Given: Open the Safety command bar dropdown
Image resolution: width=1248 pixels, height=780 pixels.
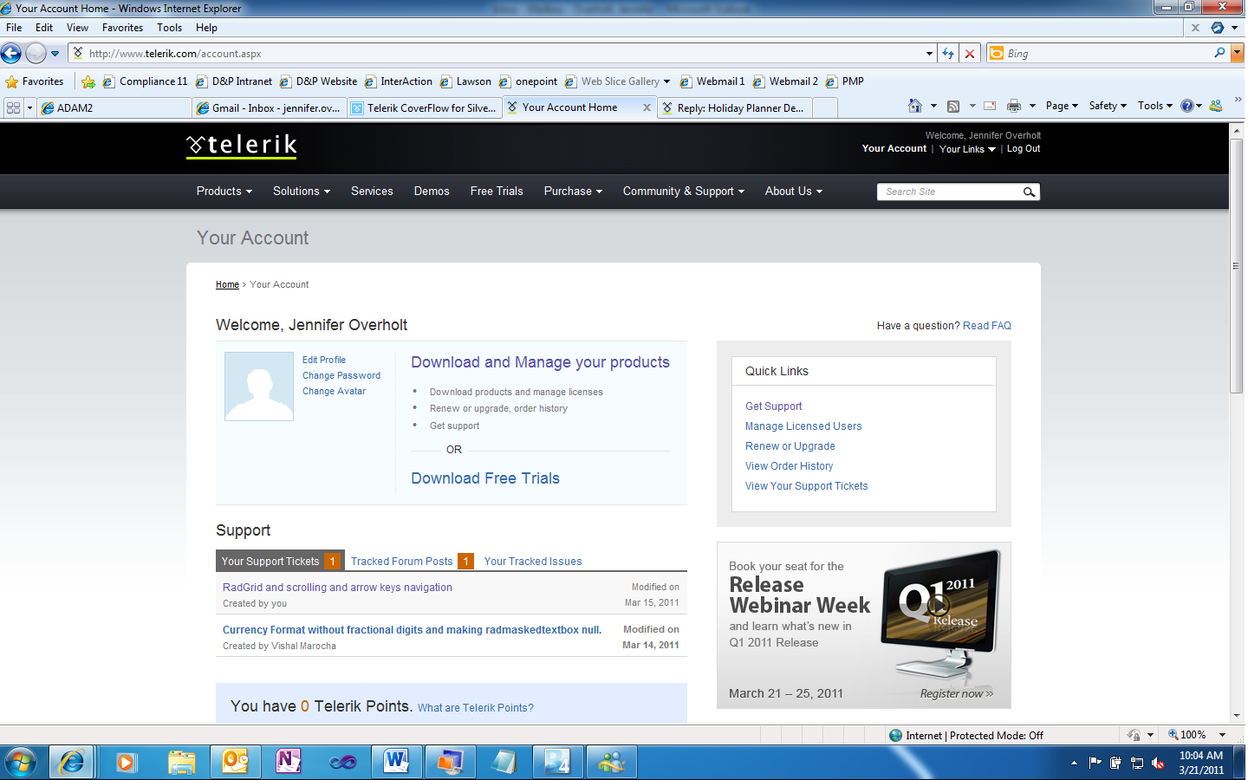Looking at the screenshot, I should (x=1108, y=106).
